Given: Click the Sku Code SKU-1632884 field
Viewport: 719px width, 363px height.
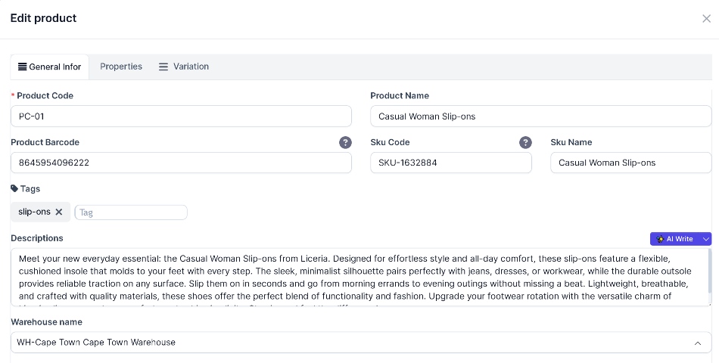Looking at the screenshot, I should pos(451,163).
